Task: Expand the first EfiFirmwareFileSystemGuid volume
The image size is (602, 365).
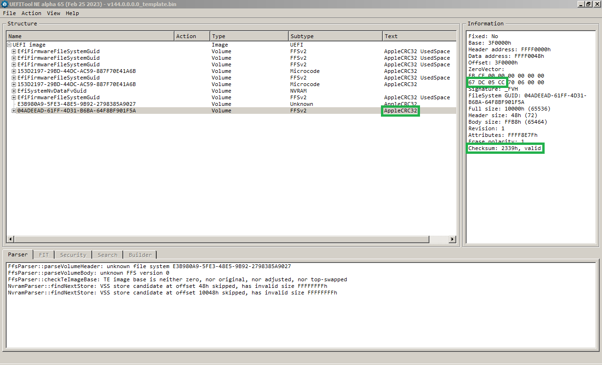Action: [x=14, y=52]
